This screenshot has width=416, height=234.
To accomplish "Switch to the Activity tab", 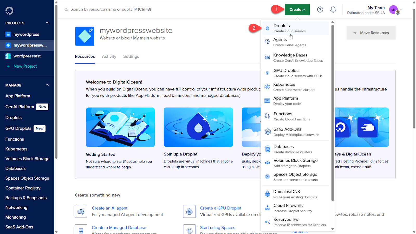I will click(x=109, y=56).
